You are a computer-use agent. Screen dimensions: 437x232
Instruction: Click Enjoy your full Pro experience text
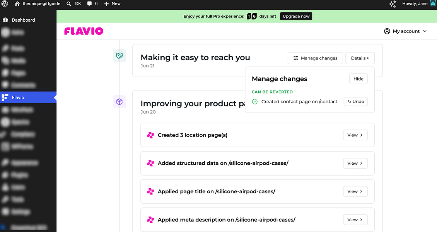point(214,16)
